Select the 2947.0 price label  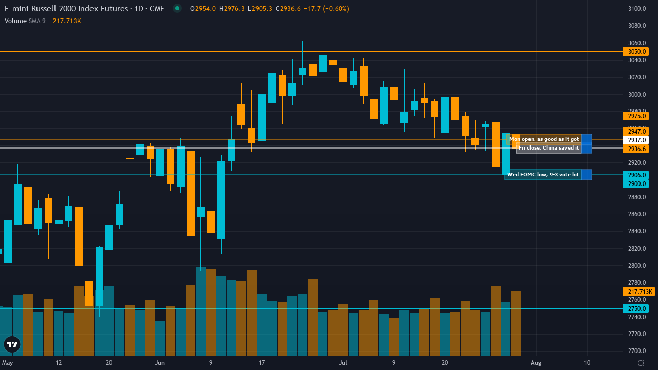tap(636, 132)
